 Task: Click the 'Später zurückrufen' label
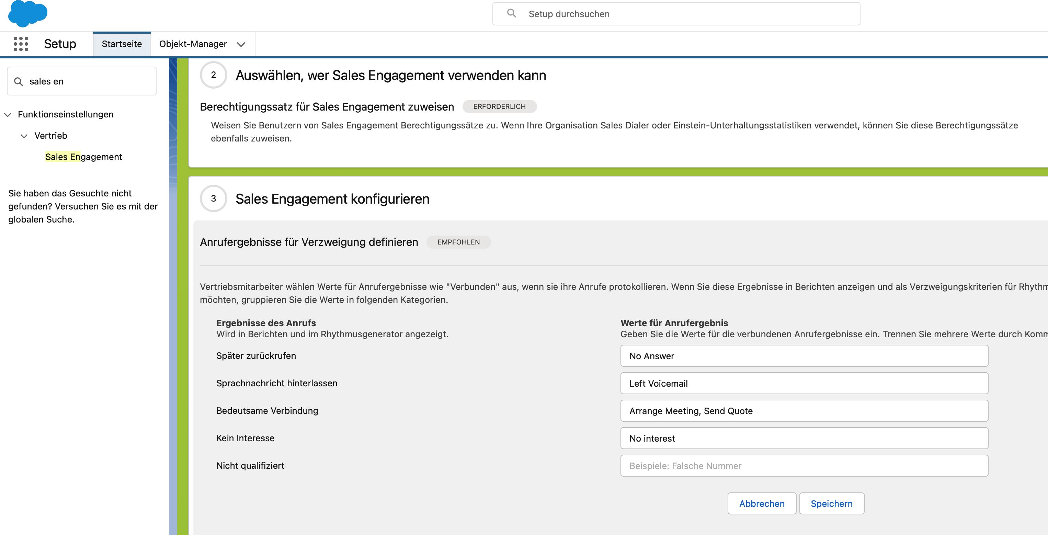click(256, 356)
